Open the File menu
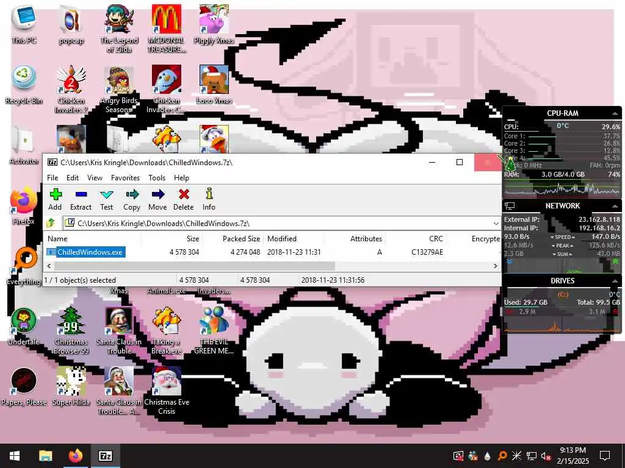 click(52, 178)
